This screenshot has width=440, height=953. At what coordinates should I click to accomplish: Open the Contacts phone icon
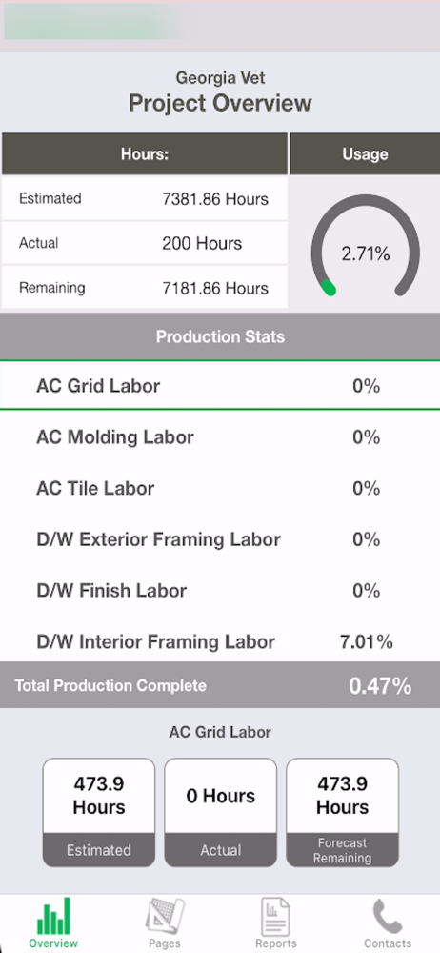point(387,917)
